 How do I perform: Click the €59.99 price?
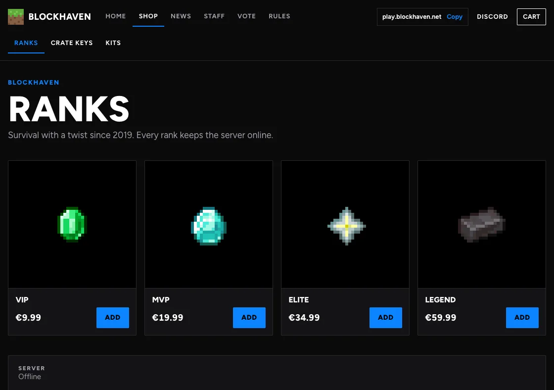[441, 318]
